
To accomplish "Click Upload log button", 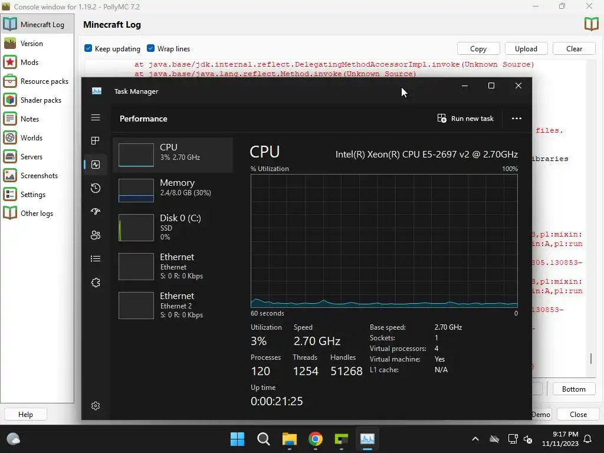I will 526,49.
